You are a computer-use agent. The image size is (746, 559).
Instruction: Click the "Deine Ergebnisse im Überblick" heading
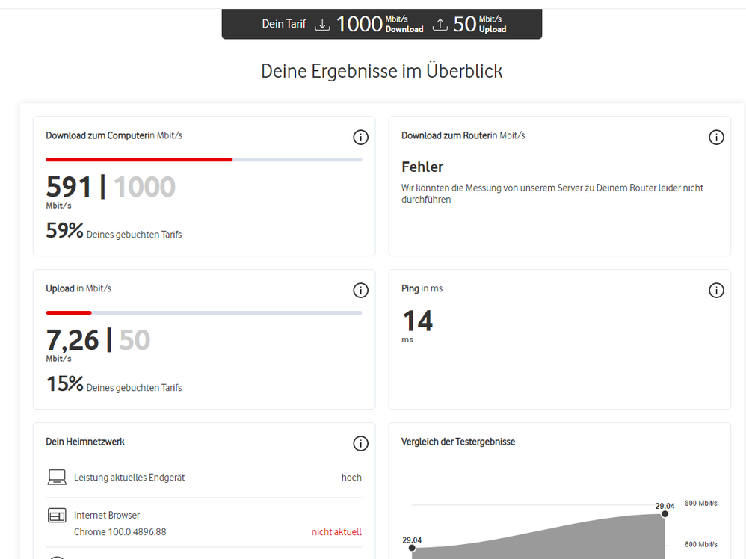tap(381, 71)
